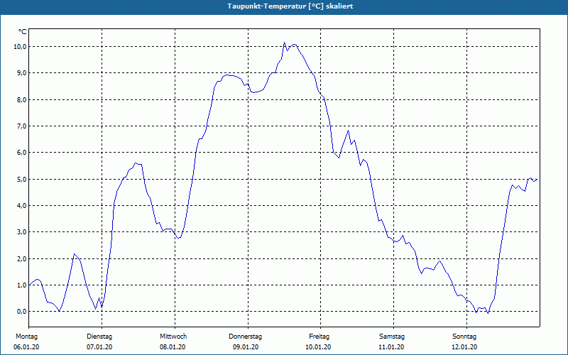
Task: Click the 1,0 y-axis label
Action: (21, 285)
